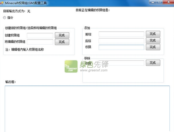174x132 pixels.
Task: Click 完成 button in 移除 group
Action: tap(153, 63)
